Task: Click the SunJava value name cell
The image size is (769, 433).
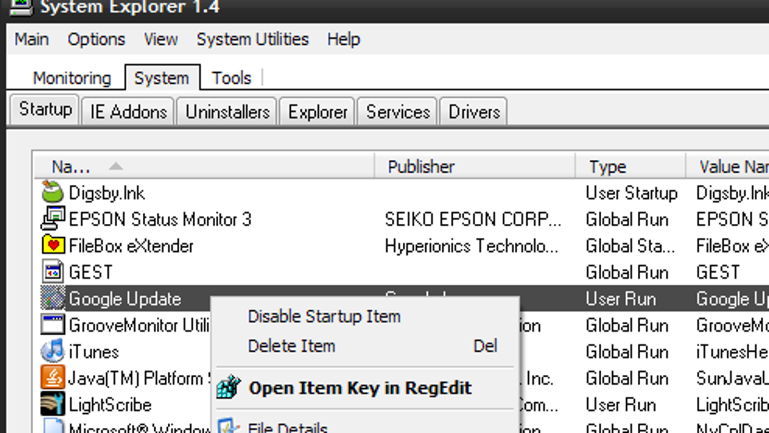Action: point(732,378)
